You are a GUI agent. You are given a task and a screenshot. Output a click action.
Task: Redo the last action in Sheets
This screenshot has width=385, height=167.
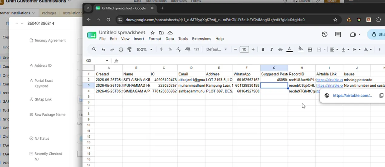pyautogui.click(x=112, y=49)
